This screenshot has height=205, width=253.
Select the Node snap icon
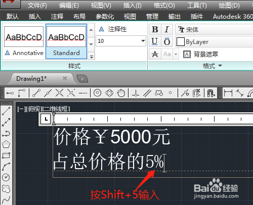[171, 93]
